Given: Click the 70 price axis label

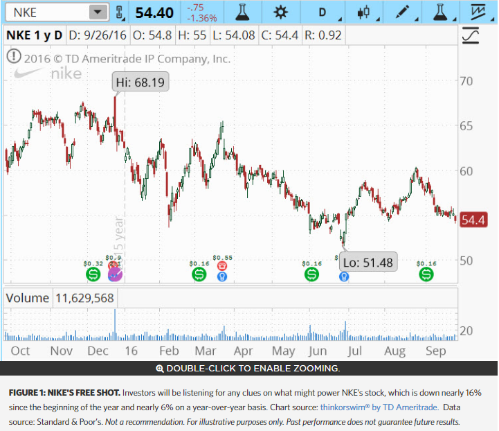Looking at the screenshot, I should 466,81.
